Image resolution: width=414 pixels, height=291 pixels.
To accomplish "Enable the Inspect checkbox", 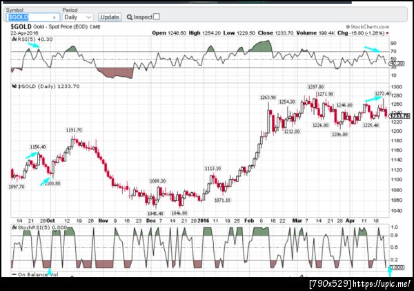I will [x=157, y=17].
